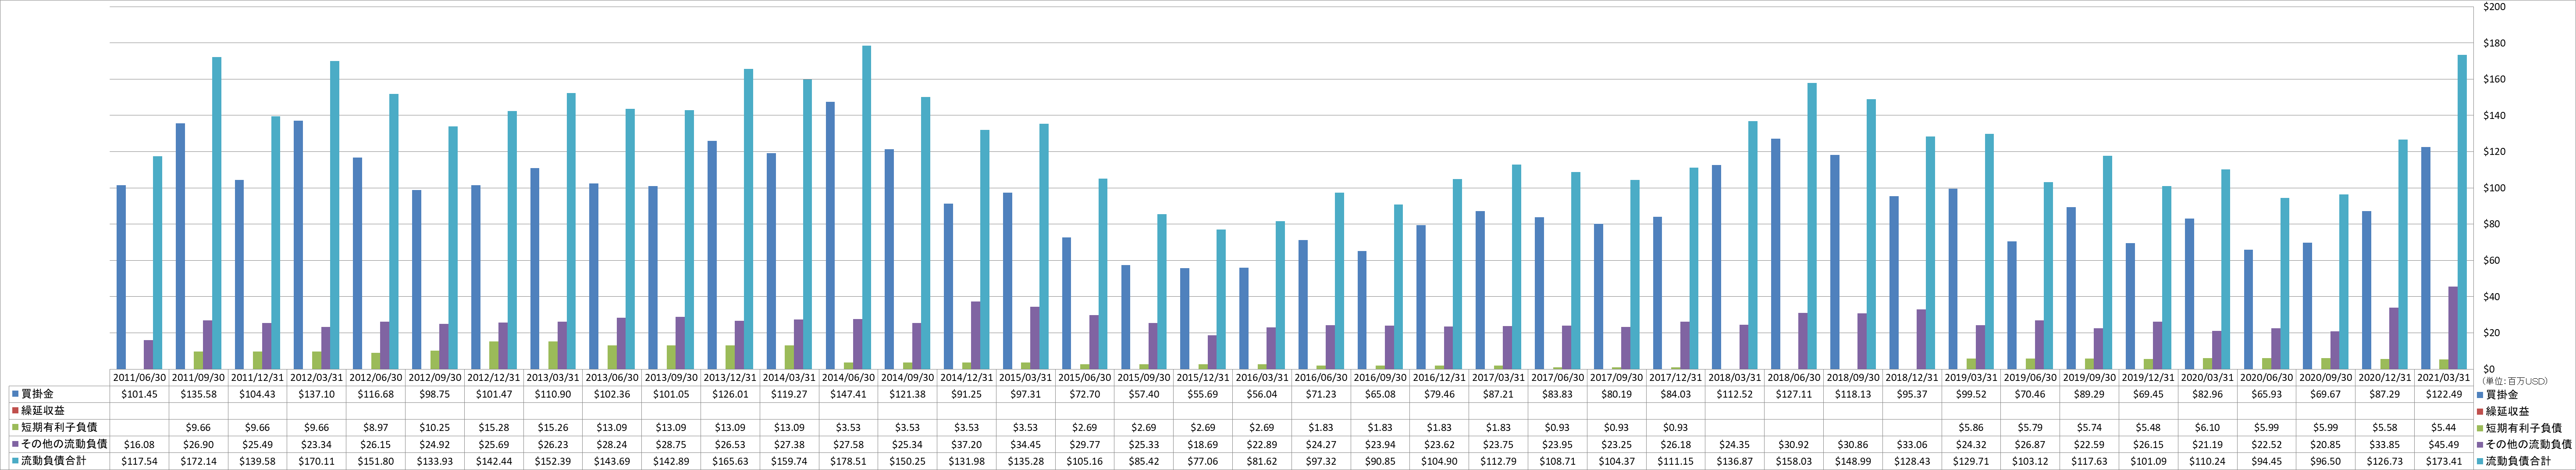Select the $8.97 short-term debt cell

click(376, 427)
